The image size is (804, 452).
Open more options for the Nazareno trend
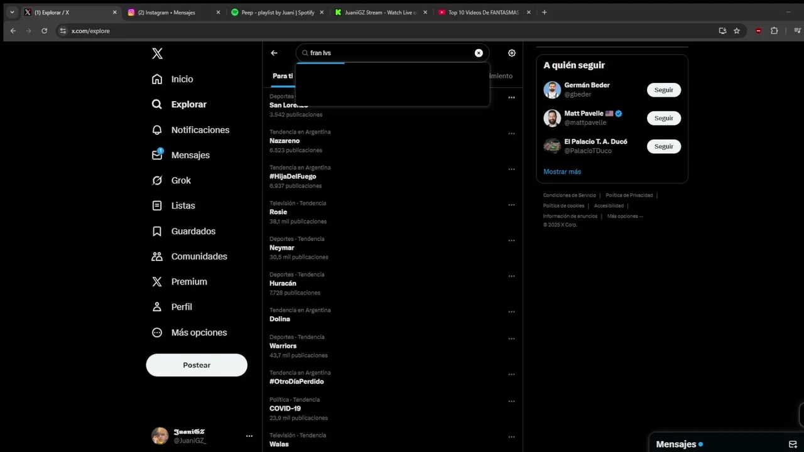click(x=512, y=133)
